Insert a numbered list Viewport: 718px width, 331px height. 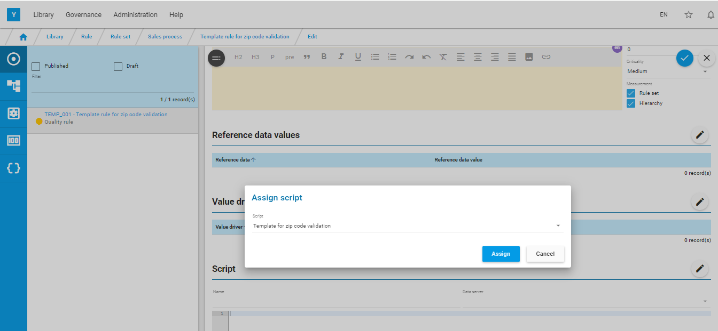(x=392, y=56)
